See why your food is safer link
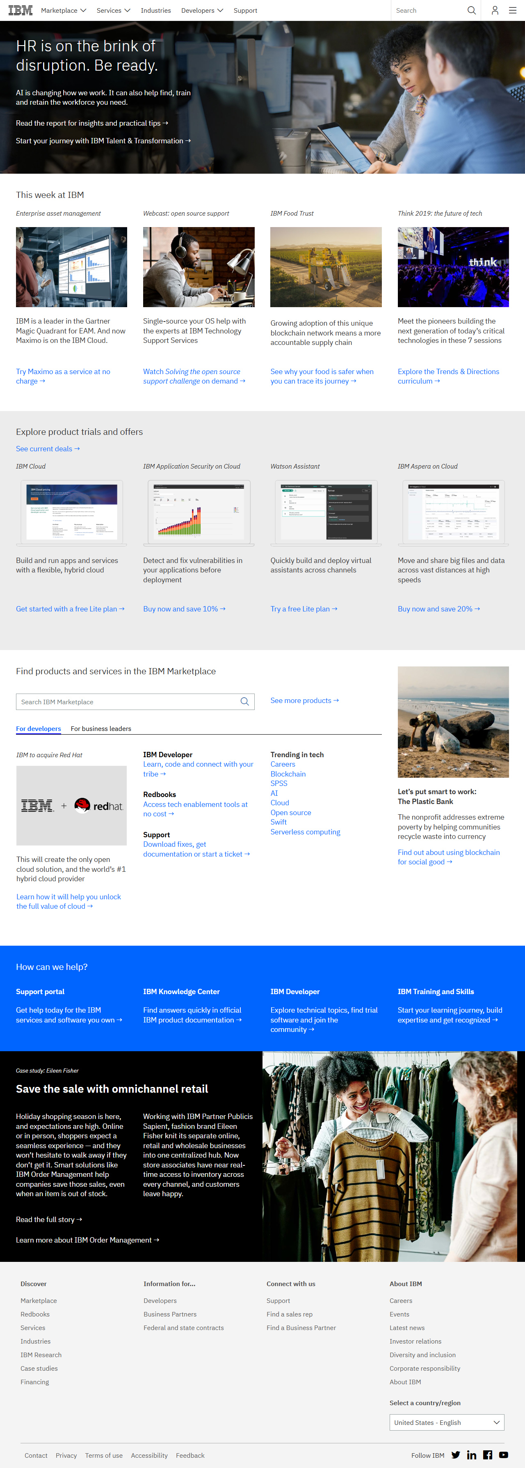Image resolution: width=525 pixels, height=1468 pixels. [322, 376]
